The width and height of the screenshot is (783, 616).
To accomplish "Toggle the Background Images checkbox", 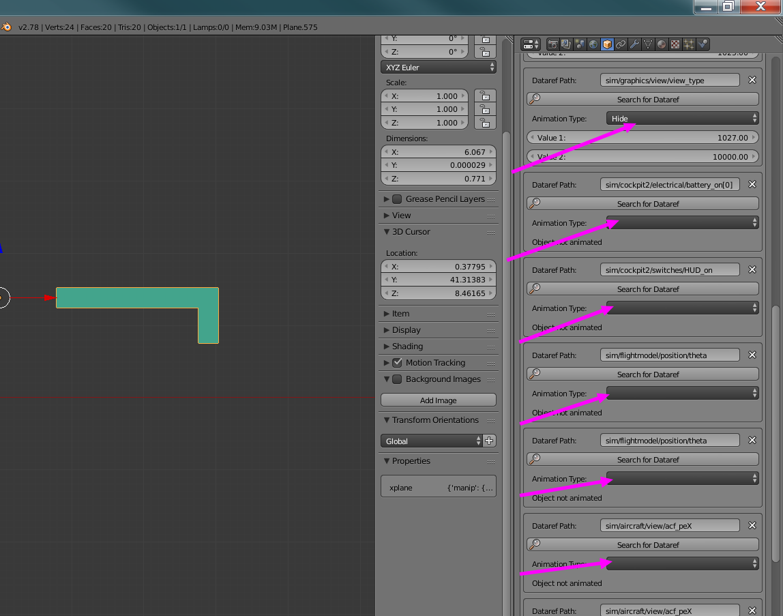I will [x=396, y=379].
